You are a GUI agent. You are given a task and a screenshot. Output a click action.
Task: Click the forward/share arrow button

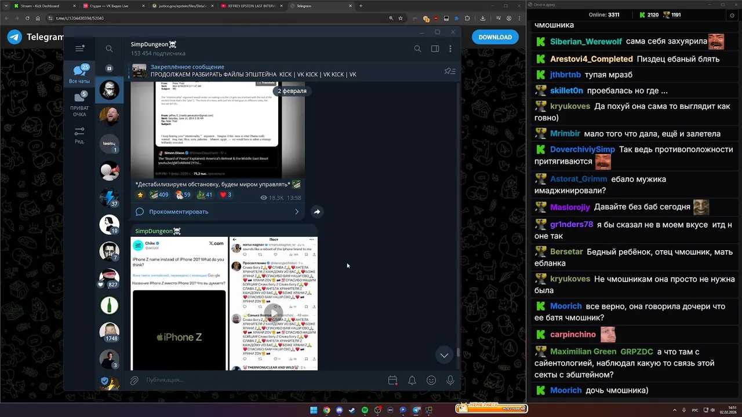[317, 212]
